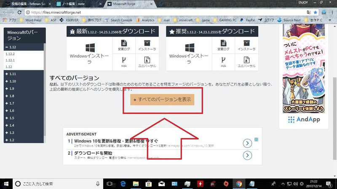Click the volume icon in system tray

[296, 184]
